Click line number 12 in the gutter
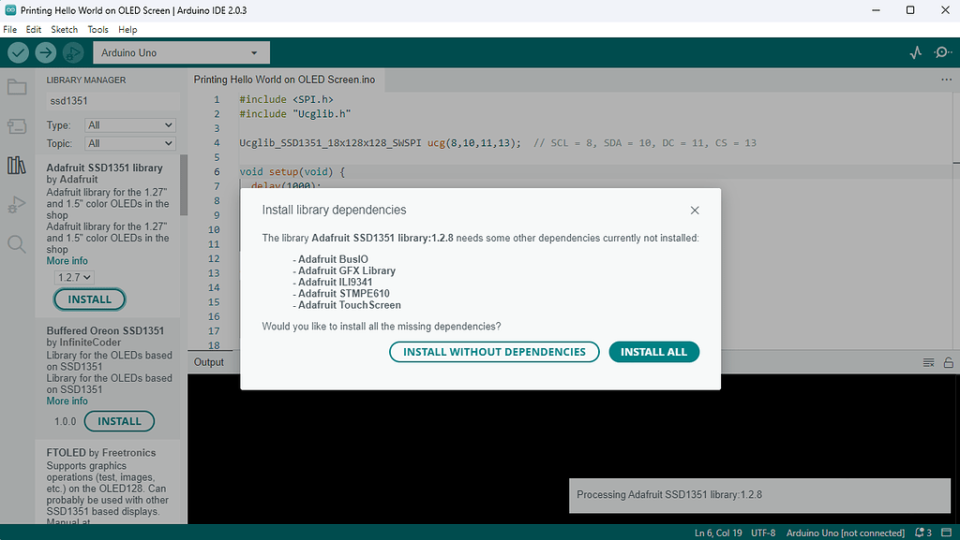Viewport: 960px width, 540px height. tap(214, 259)
